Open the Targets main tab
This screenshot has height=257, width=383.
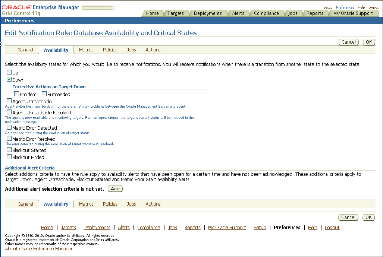coord(175,13)
